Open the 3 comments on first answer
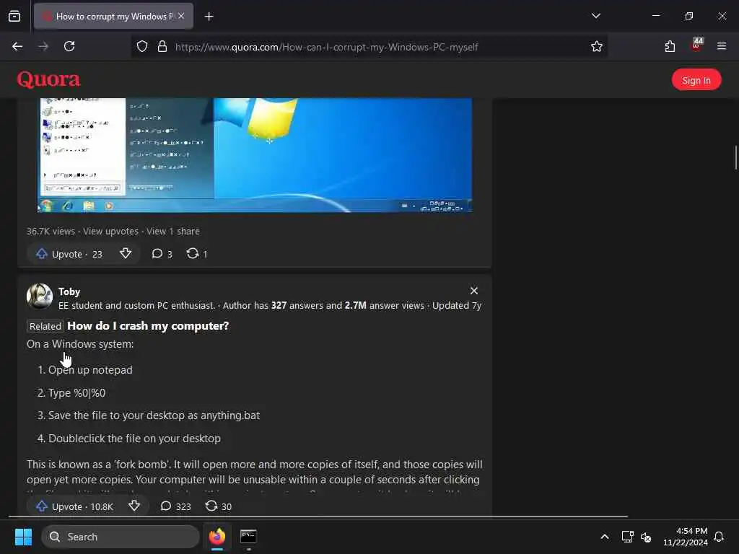 (162, 254)
